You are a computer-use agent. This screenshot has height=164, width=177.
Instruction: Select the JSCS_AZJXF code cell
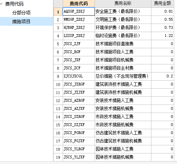pyautogui.click(x=79, y=109)
